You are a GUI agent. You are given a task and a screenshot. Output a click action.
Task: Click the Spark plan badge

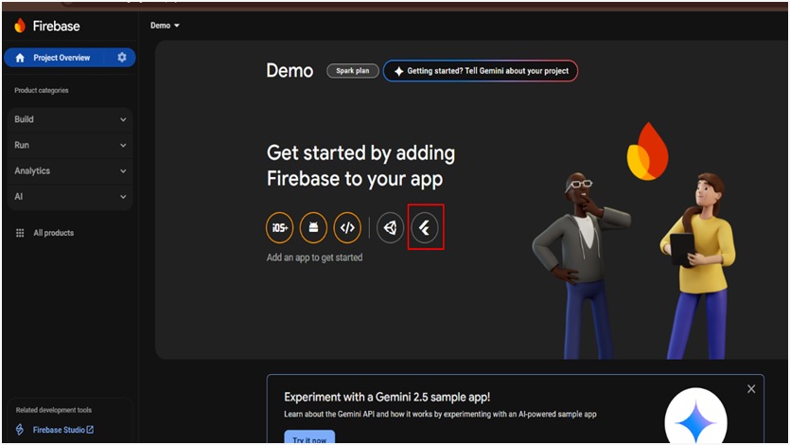coord(353,71)
